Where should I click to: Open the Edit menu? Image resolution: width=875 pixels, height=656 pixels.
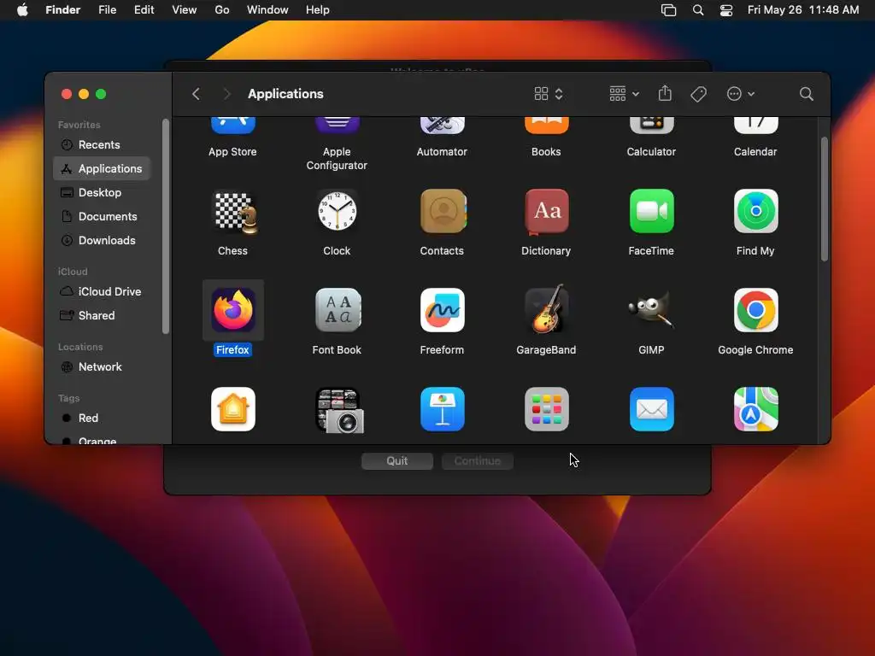[144, 10]
